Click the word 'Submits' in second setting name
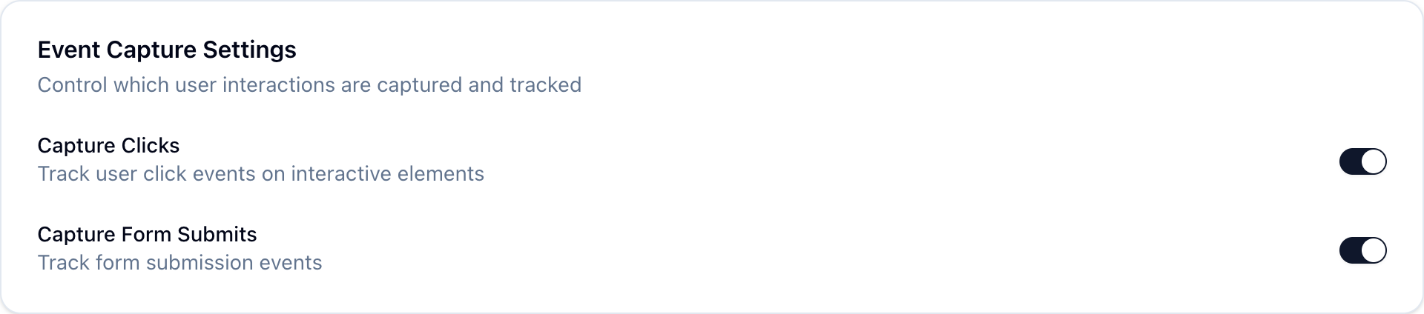 tap(217, 234)
